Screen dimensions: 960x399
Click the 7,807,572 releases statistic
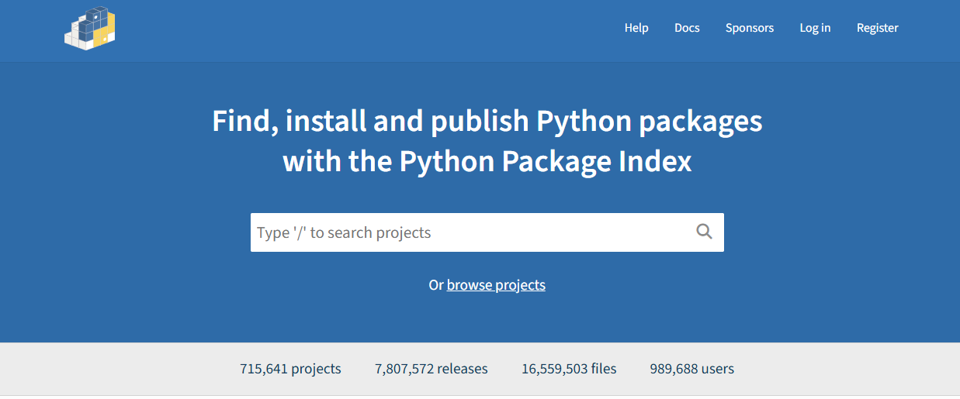tap(431, 369)
